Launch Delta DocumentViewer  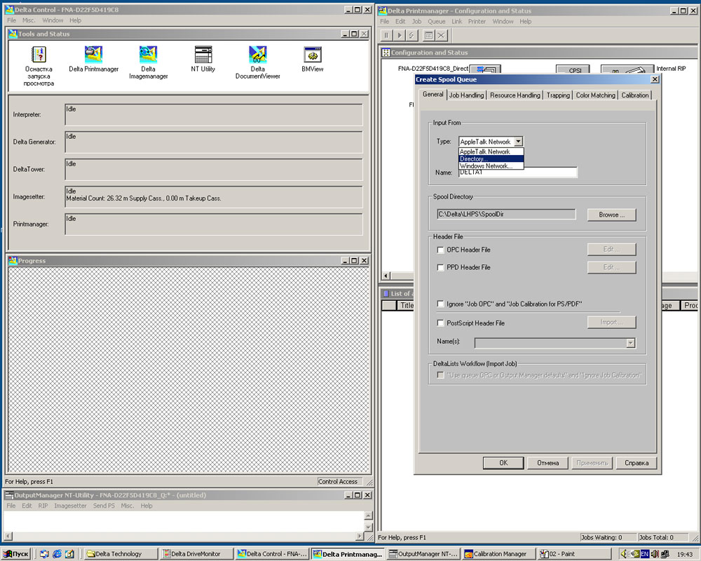257,55
